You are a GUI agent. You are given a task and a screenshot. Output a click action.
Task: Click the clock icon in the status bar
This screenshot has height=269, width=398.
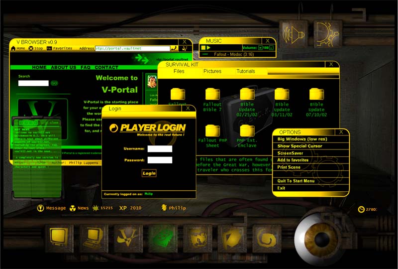pos(361,209)
